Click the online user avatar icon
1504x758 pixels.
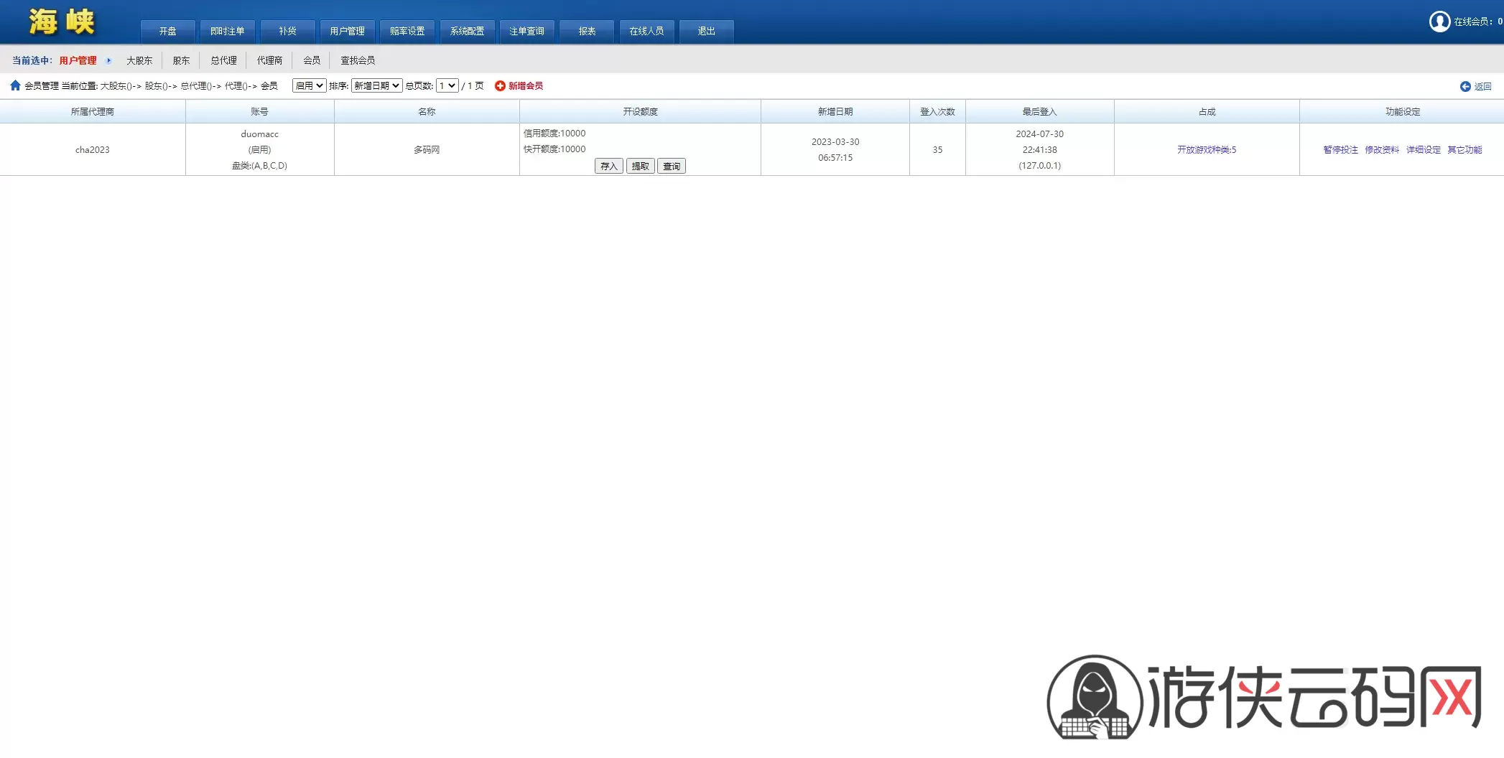[1439, 22]
